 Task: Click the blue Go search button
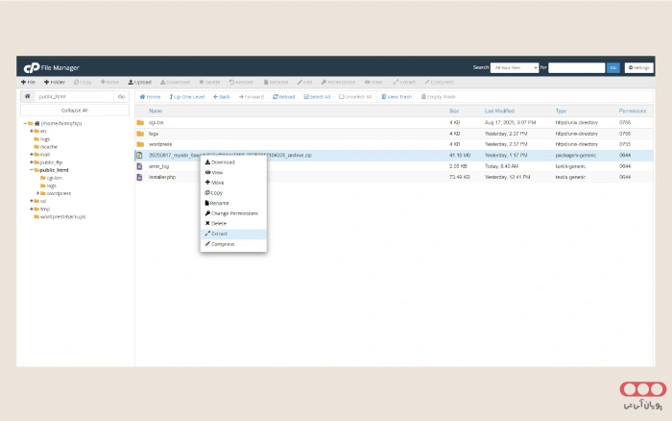[x=613, y=68]
